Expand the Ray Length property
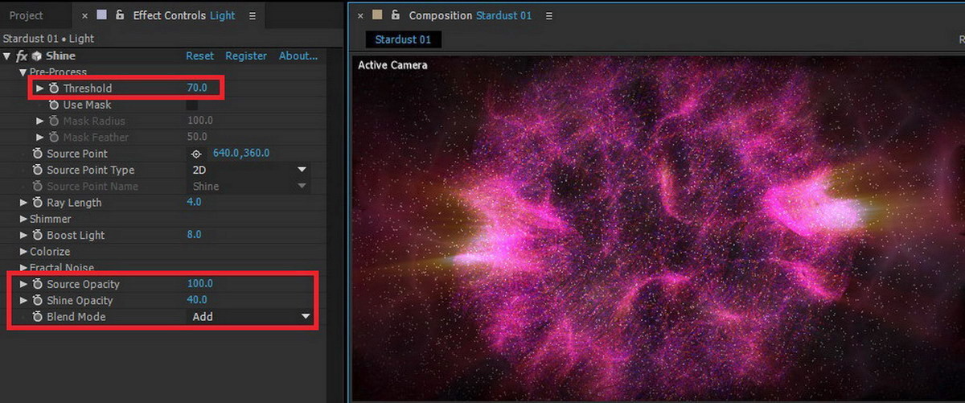The width and height of the screenshot is (965, 403). tap(23, 203)
